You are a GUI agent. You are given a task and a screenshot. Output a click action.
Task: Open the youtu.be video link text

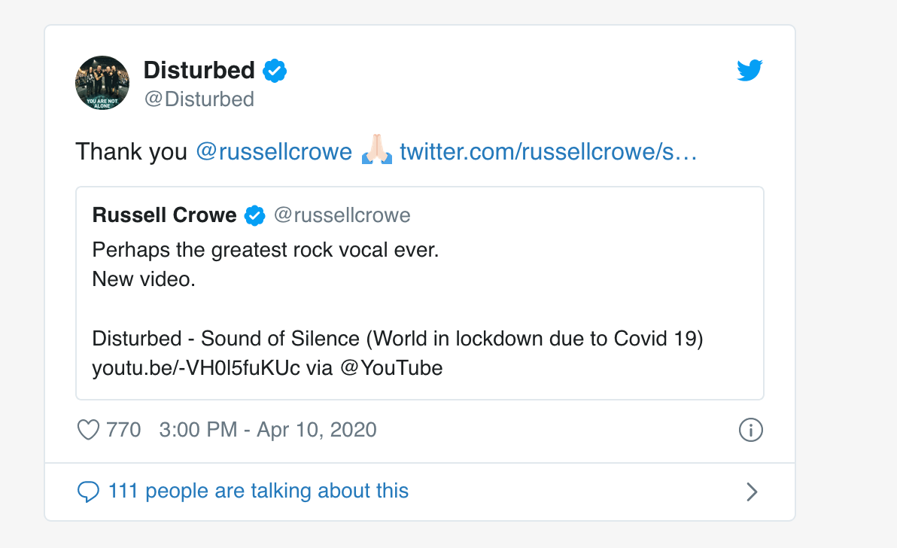coord(196,368)
